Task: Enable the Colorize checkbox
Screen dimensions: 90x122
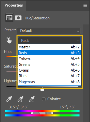Action: coord(44,99)
